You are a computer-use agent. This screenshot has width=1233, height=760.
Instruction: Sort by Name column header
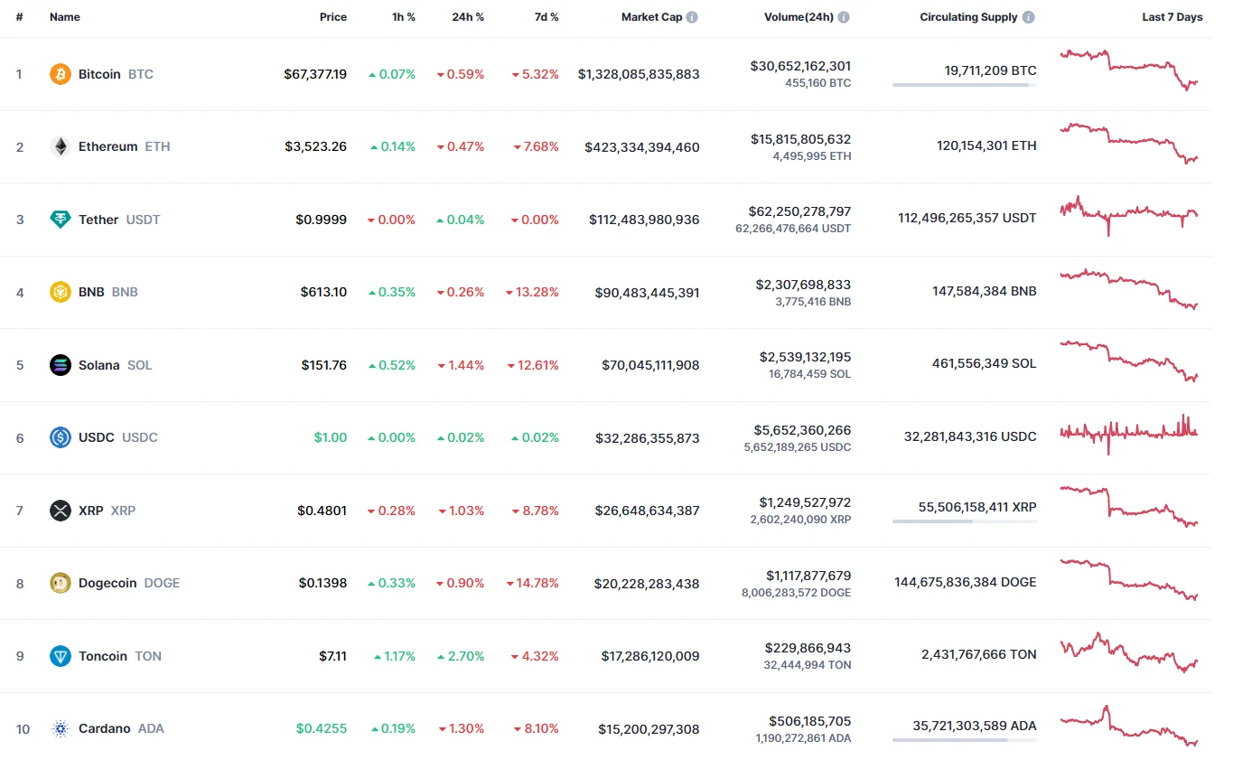tap(65, 17)
